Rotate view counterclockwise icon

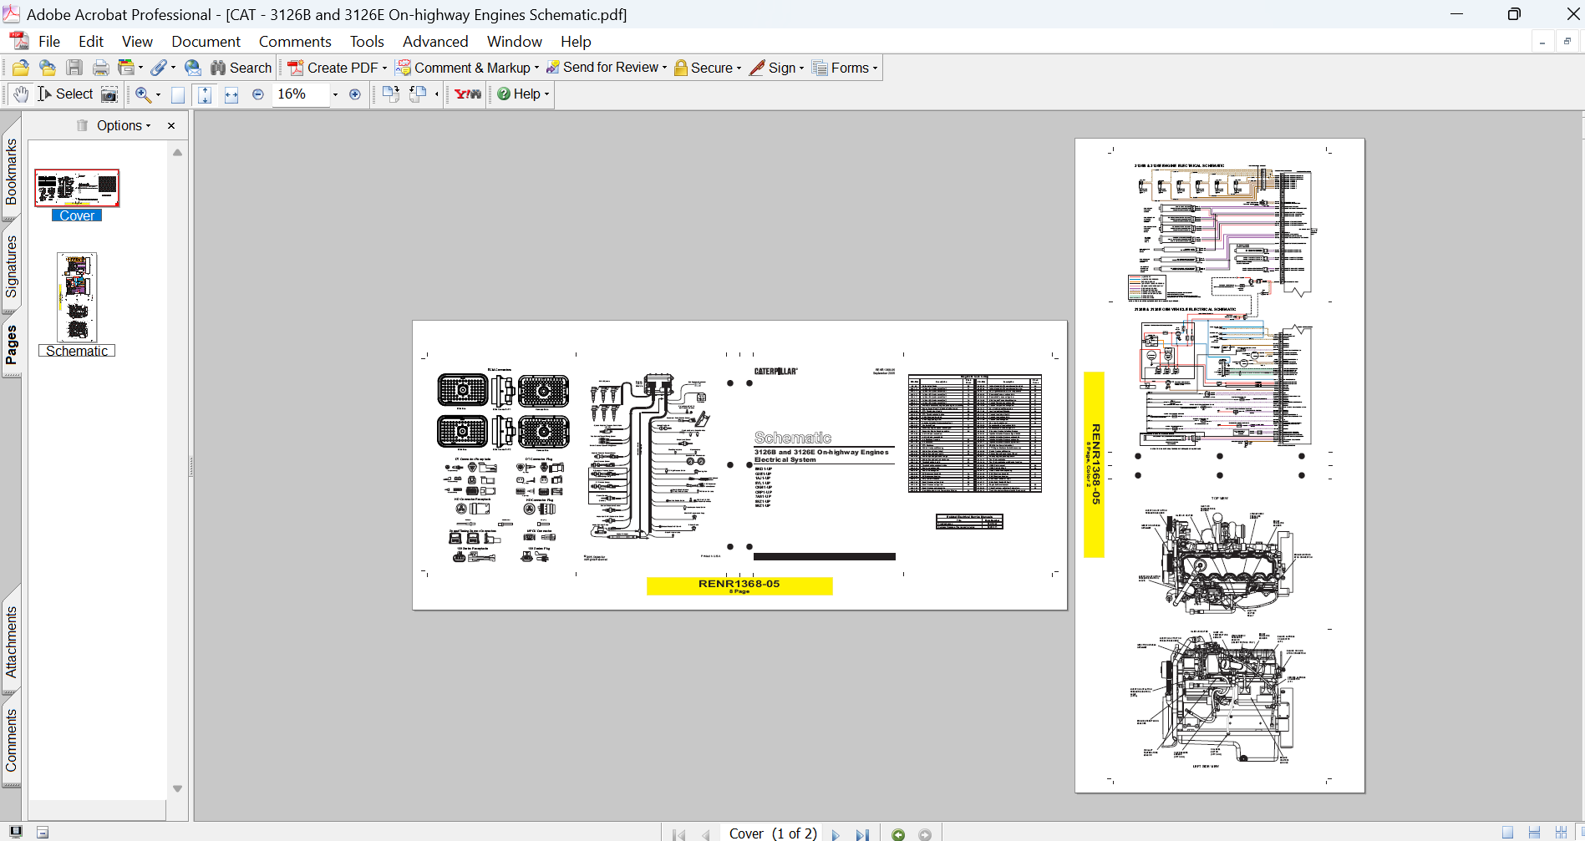[419, 94]
